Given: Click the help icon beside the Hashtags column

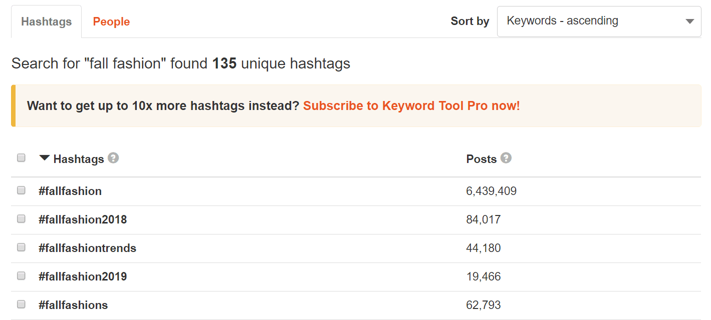Looking at the screenshot, I should [114, 158].
